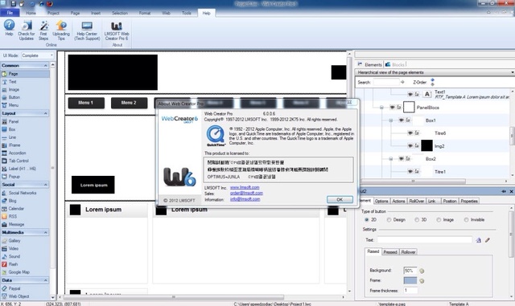
Task: Toggle visibility eye of PanelBlocs
Action: click(x=392, y=108)
